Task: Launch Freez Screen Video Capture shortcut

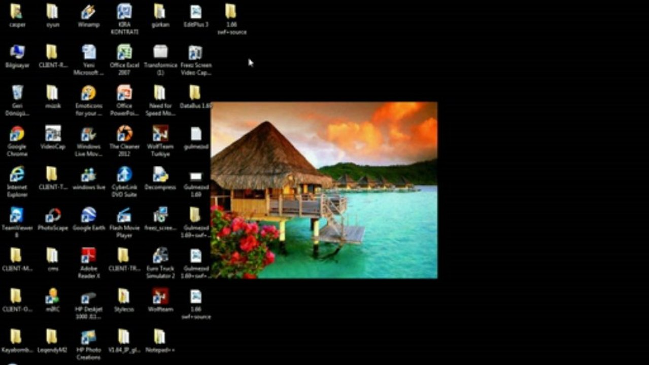Action: (x=195, y=52)
